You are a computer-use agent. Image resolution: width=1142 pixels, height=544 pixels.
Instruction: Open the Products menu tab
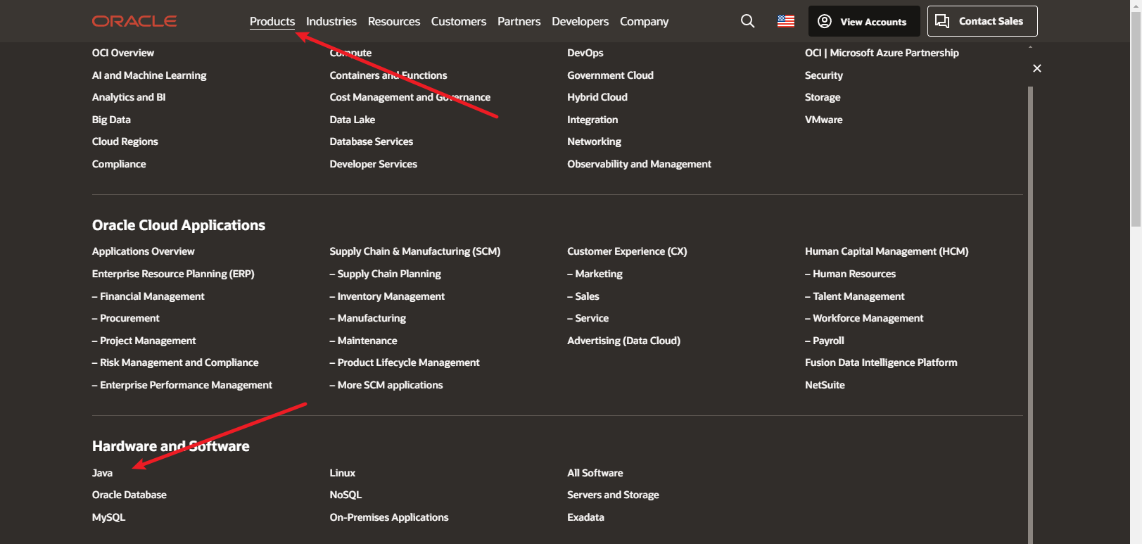pyautogui.click(x=272, y=21)
